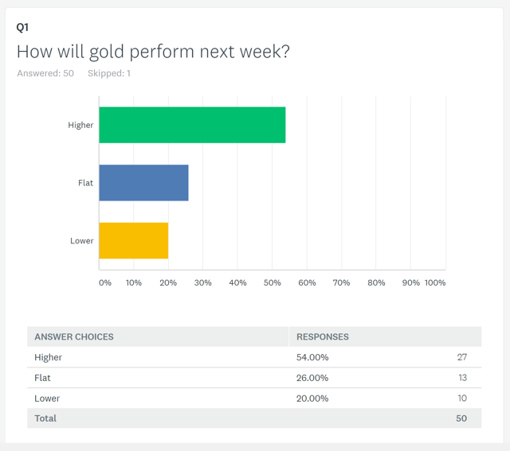The height and width of the screenshot is (451, 510).
Task: Click the yellow Lower bar
Action: (x=133, y=240)
